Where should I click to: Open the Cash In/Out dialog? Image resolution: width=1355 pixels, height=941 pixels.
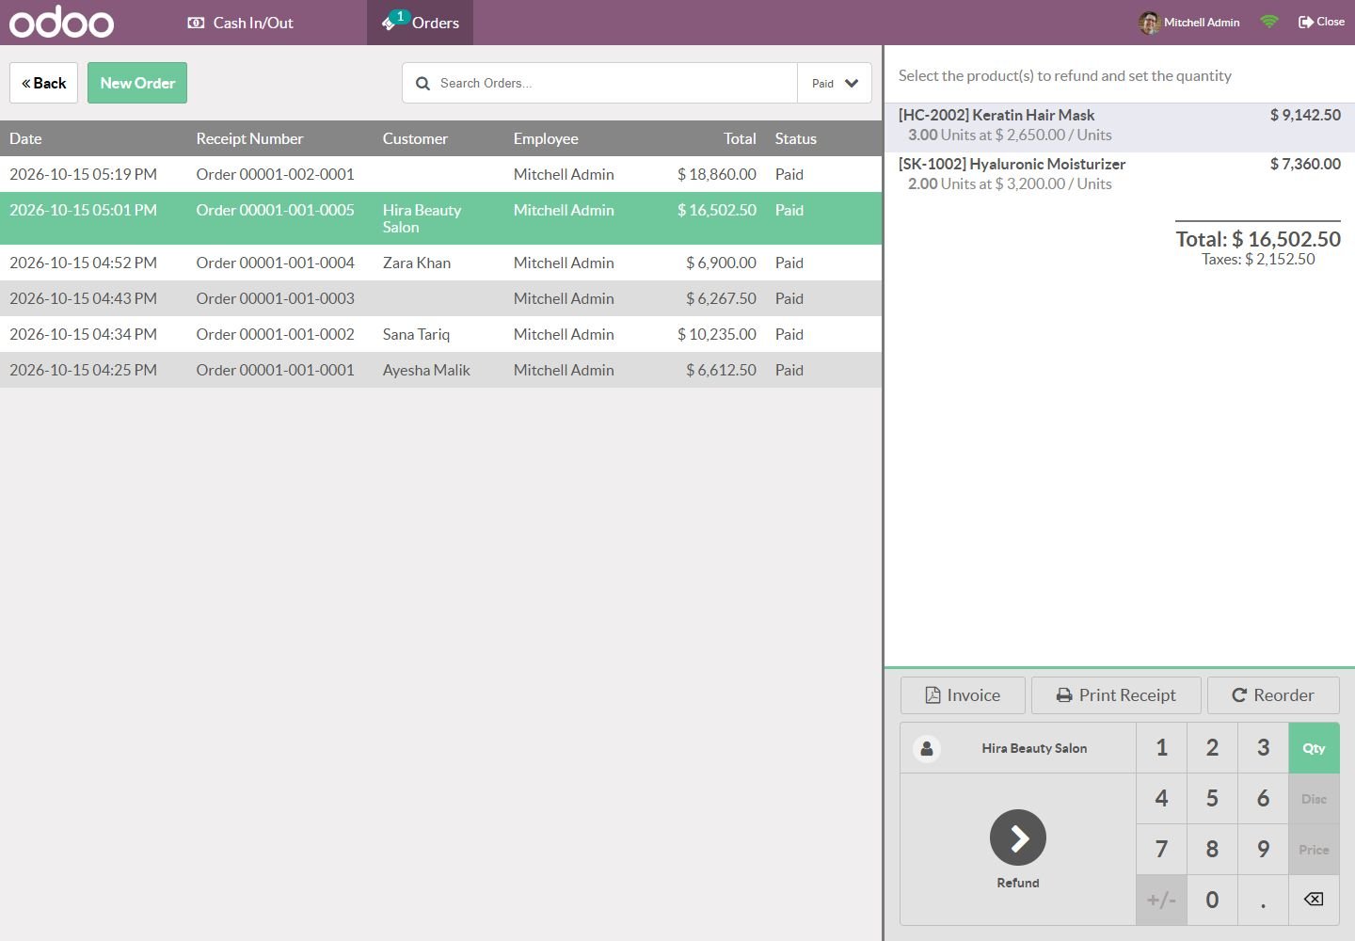(x=241, y=23)
